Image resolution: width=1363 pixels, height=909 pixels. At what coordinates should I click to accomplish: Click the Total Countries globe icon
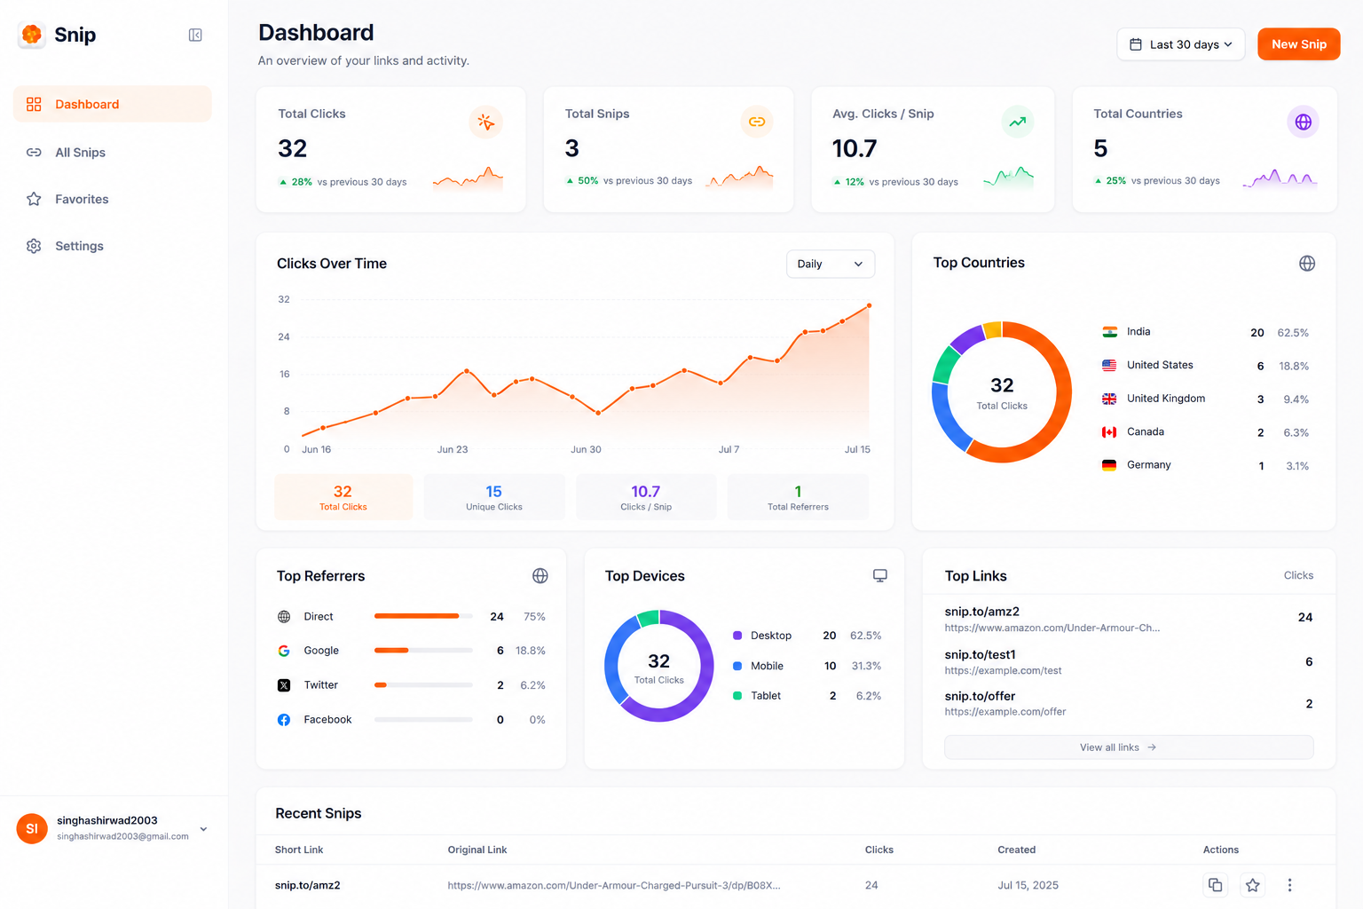click(1303, 122)
